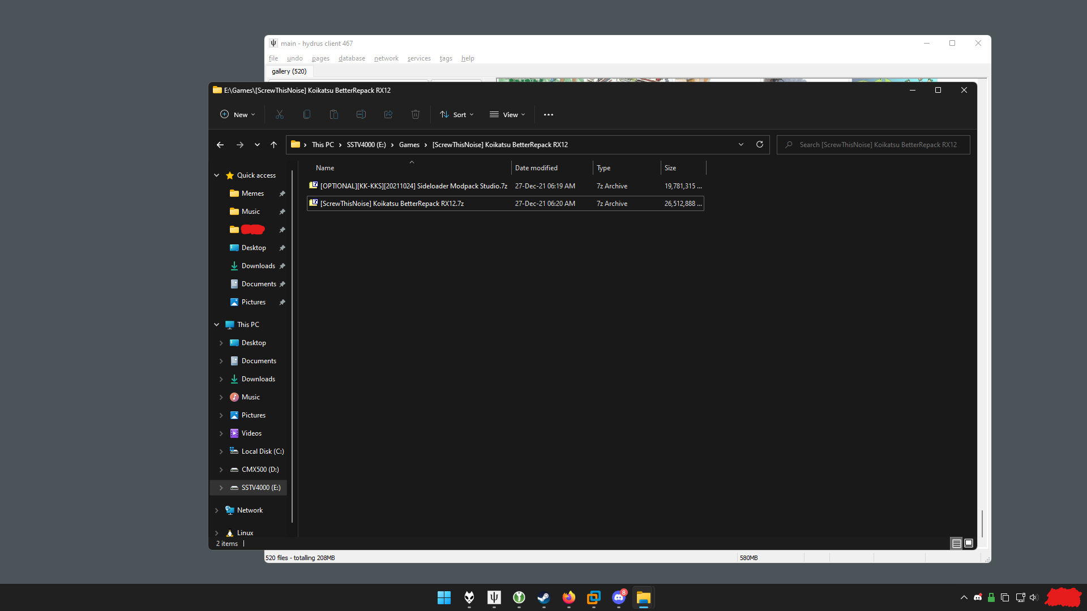Expand the Network tree node
Viewport: 1087px width, 611px height.
pos(216,510)
